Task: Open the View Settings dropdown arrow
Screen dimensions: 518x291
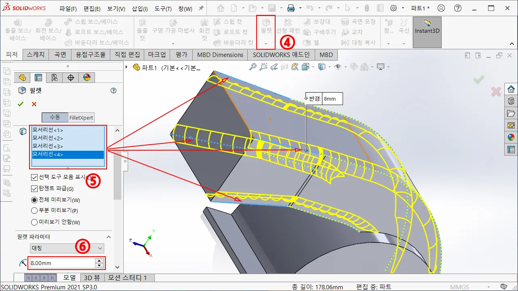Action: (388, 67)
